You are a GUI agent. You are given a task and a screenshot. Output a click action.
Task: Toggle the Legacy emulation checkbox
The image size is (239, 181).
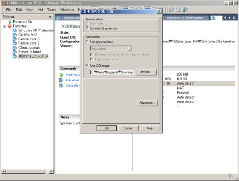click(92, 59)
